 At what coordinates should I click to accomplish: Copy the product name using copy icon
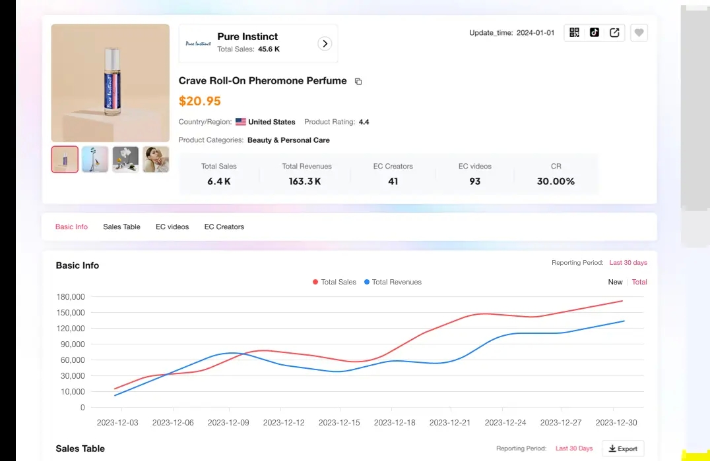(x=358, y=82)
